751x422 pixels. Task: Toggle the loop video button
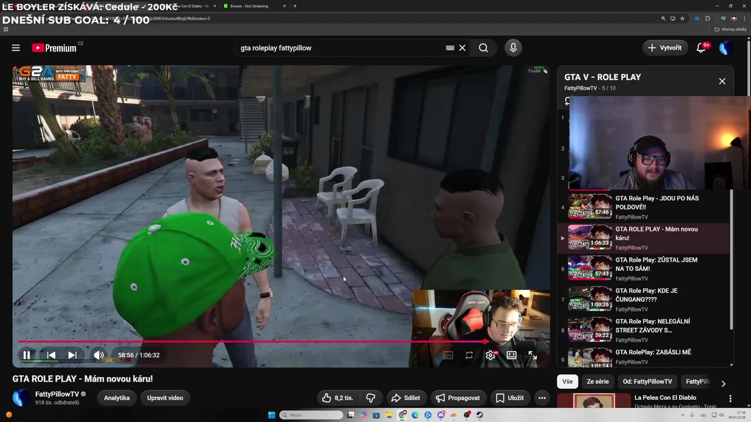click(x=469, y=355)
